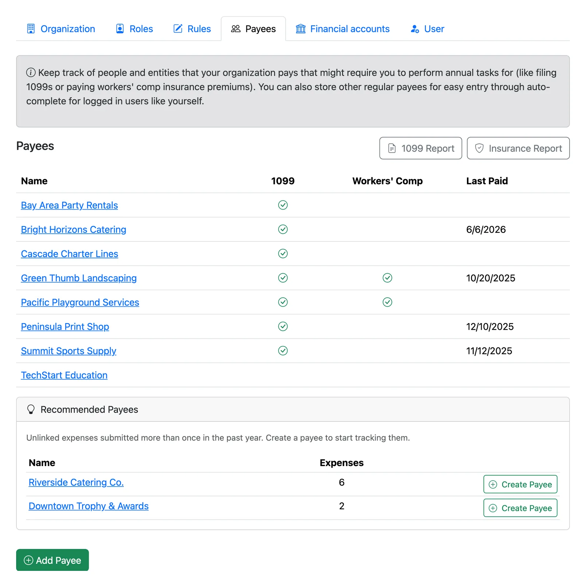Click expense count 2 for Downtown Trophy
Image resolution: width=586 pixels, height=587 pixels.
pyautogui.click(x=341, y=506)
